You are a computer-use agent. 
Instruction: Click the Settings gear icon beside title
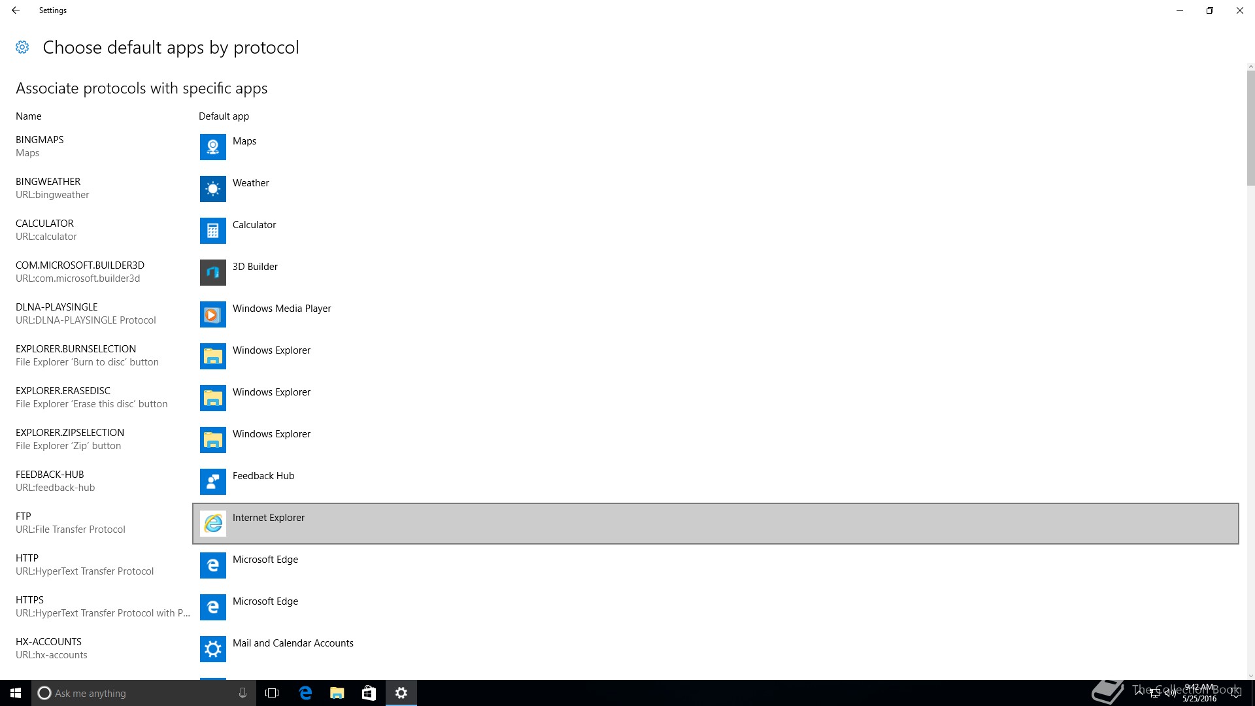[x=22, y=47]
